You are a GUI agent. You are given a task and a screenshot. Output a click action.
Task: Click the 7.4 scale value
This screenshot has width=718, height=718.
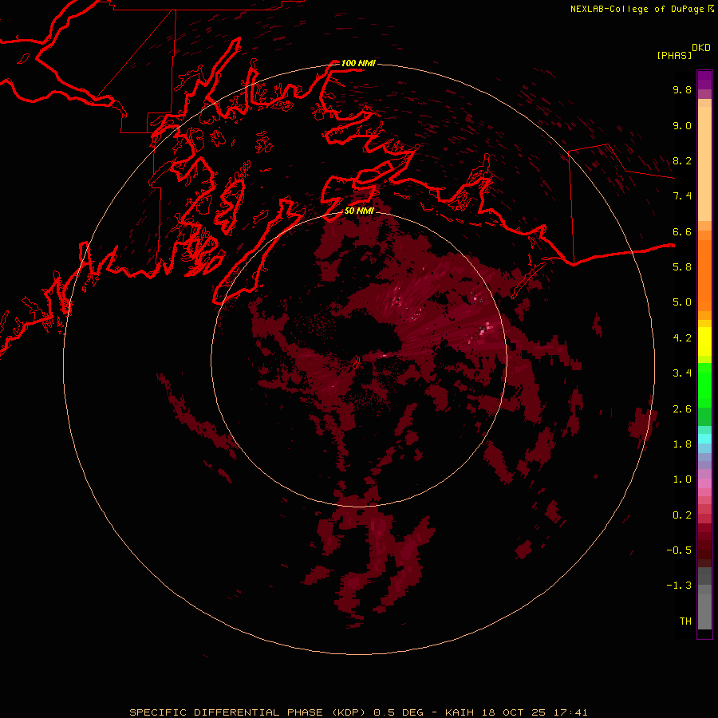(x=682, y=196)
